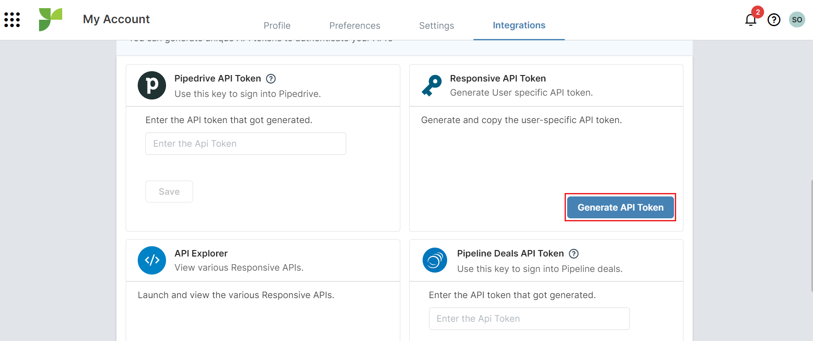Click Save button under Pipedrive token
This screenshot has height=341, width=813.
click(x=169, y=191)
